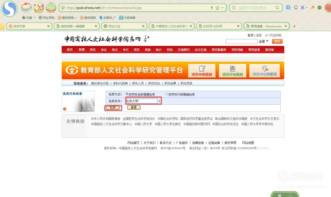Viewport: 331px width, 197px height.
Task: Close the 网址大全 tab
Action: [143, 26]
